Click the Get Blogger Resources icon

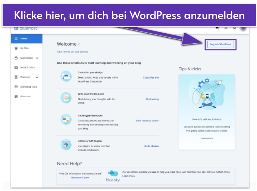click(66, 119)
